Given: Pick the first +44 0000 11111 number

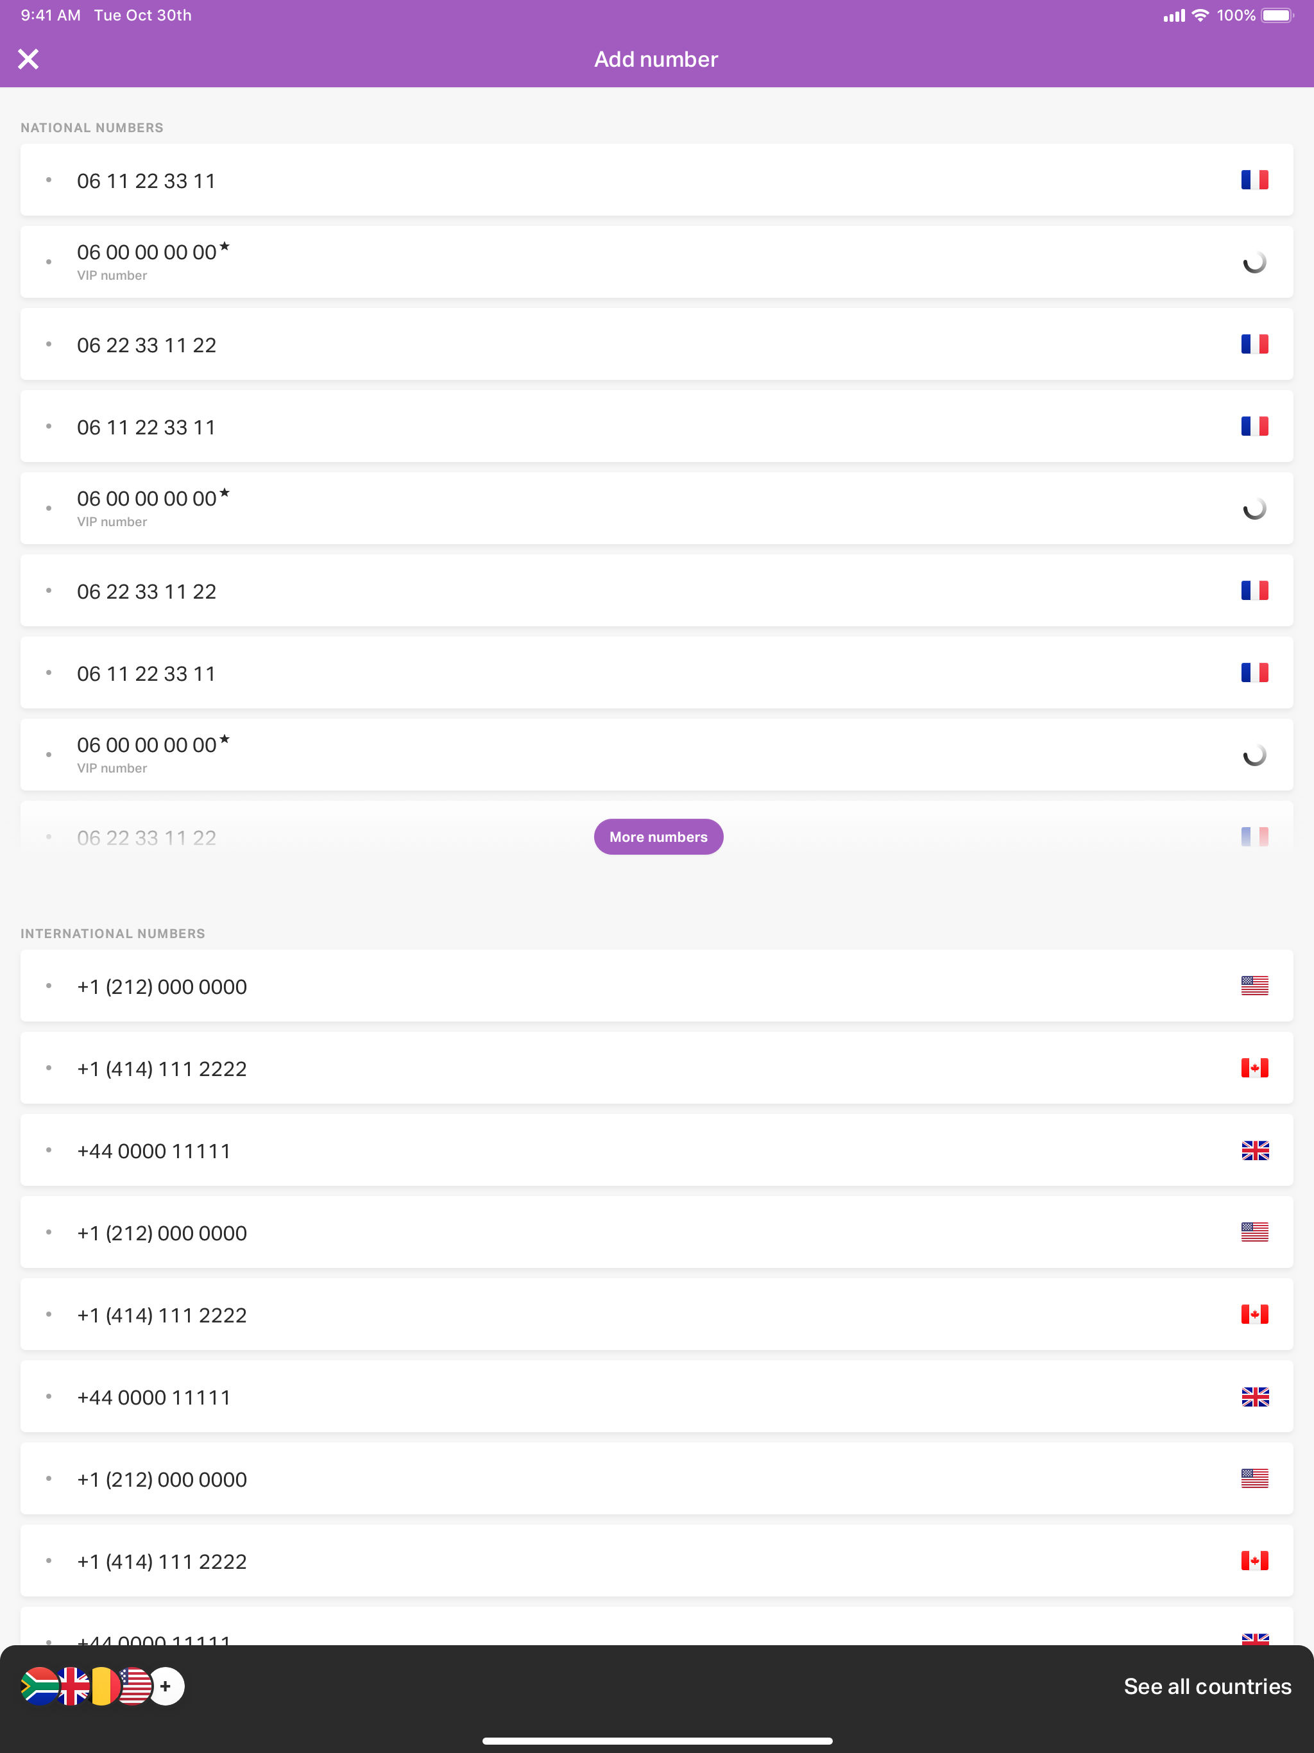Looking at the screenshot, I should click(x=154, y=1150).
